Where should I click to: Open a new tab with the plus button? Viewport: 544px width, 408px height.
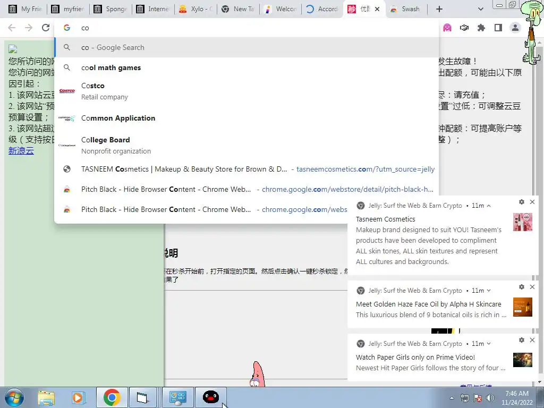(439, 9)
